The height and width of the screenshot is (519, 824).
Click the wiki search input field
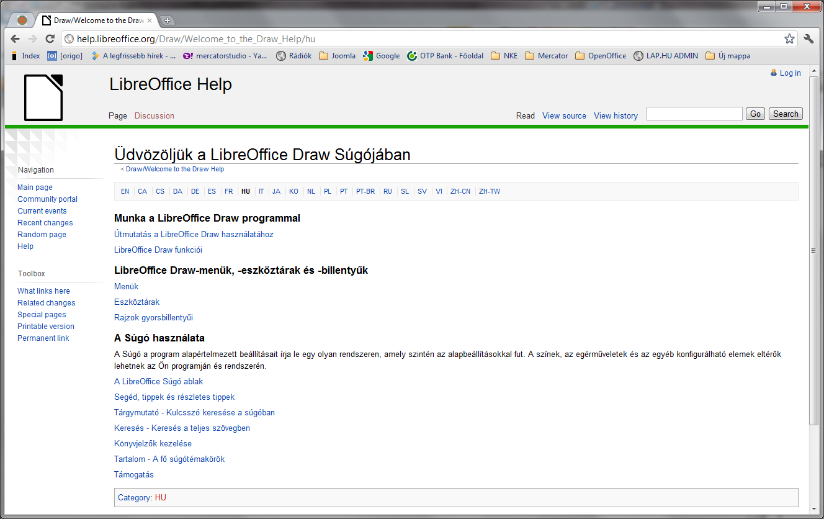pos(694,114)
